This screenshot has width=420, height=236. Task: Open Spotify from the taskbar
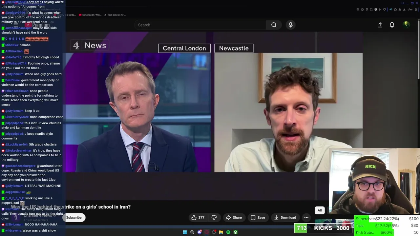click(x=228, y=232)
